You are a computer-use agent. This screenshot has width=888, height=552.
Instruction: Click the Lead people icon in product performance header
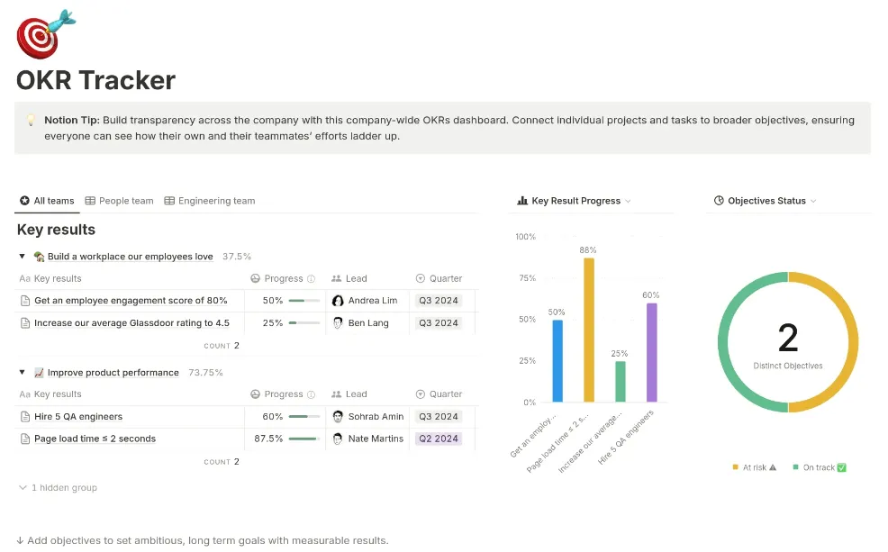tap(337, 394)
